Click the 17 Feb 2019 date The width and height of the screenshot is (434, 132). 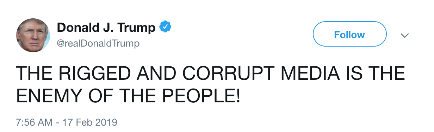[89, 123]
